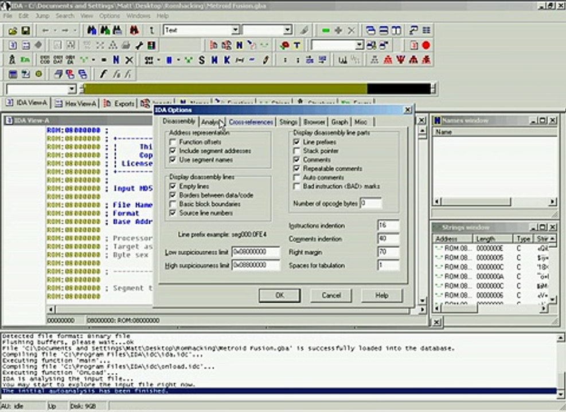566x412 pixels.
Task: Click the High suspiciousness limit field
Action: click(x=256, y=266)
